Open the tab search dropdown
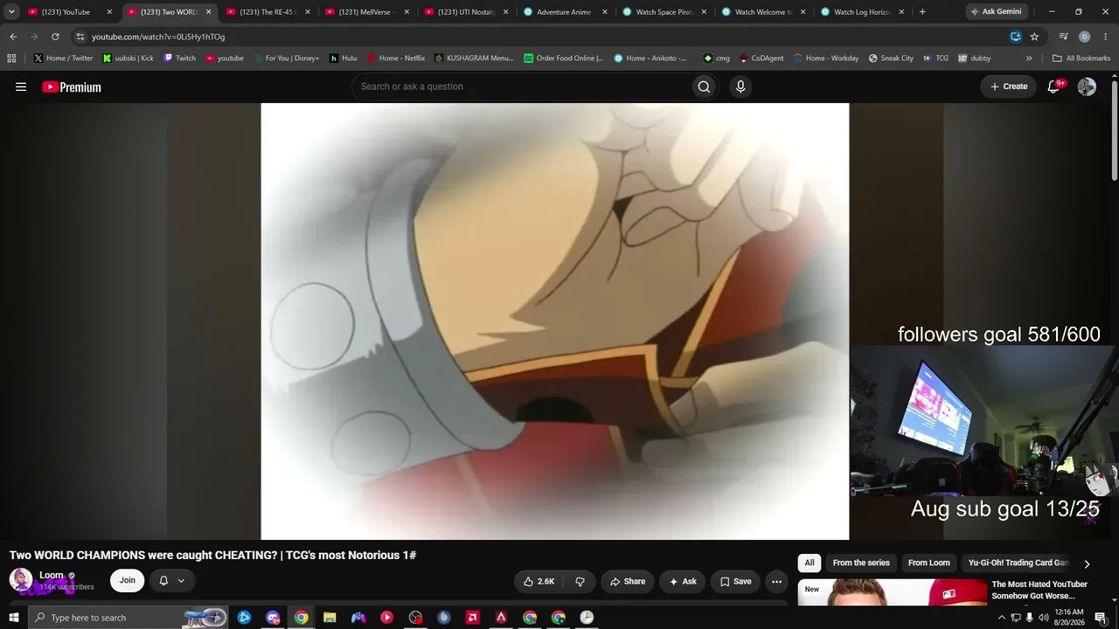 pos(11,12)
